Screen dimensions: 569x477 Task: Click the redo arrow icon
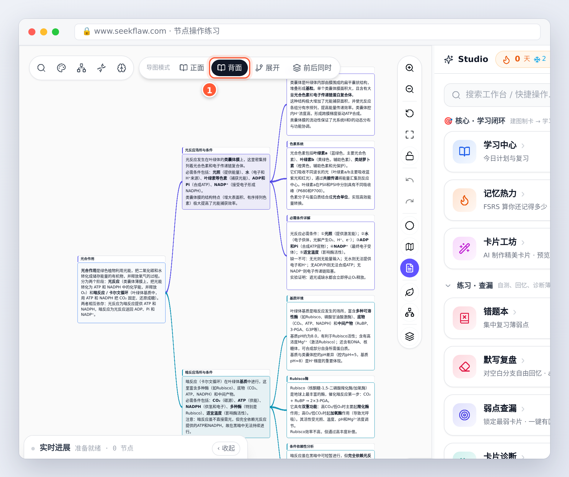410,201
